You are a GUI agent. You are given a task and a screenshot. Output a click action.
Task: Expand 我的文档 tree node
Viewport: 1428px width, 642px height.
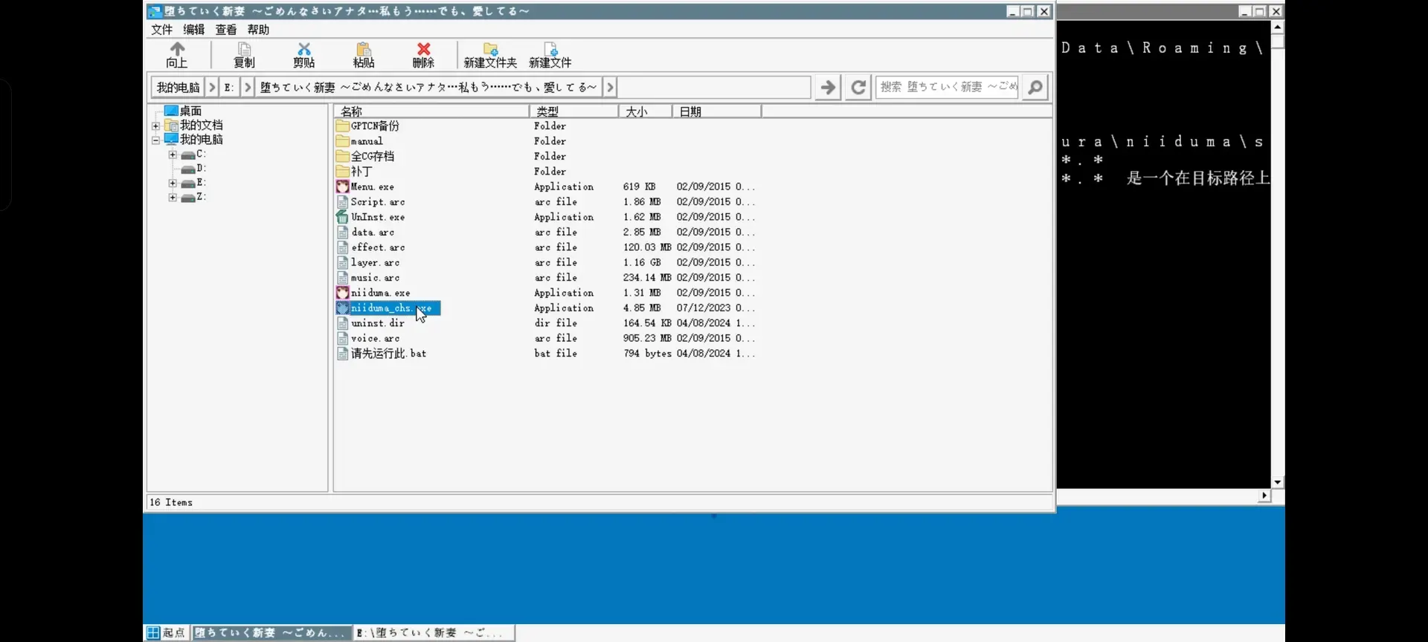click(x=156, y=126)
